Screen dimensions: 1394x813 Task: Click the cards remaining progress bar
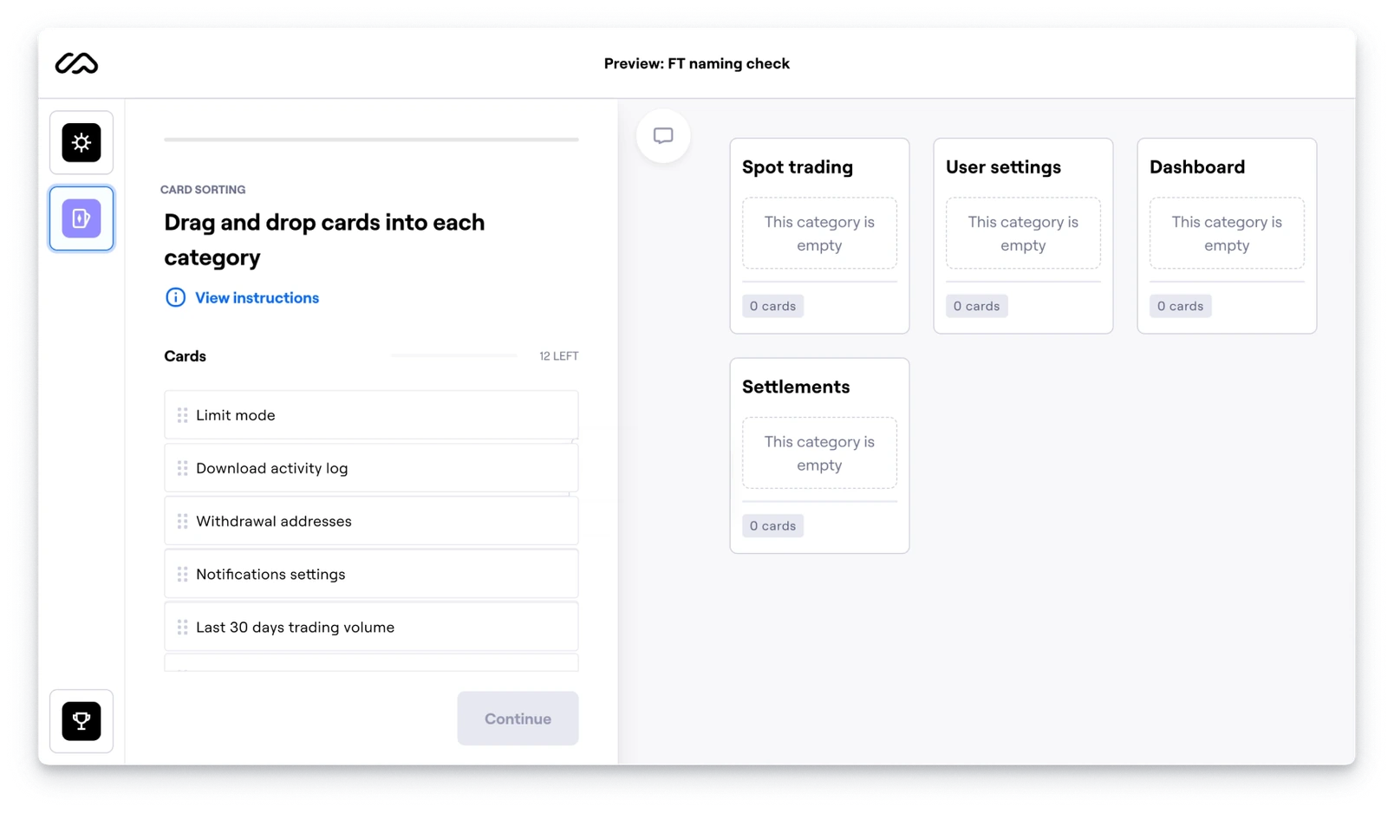point(453,355)
